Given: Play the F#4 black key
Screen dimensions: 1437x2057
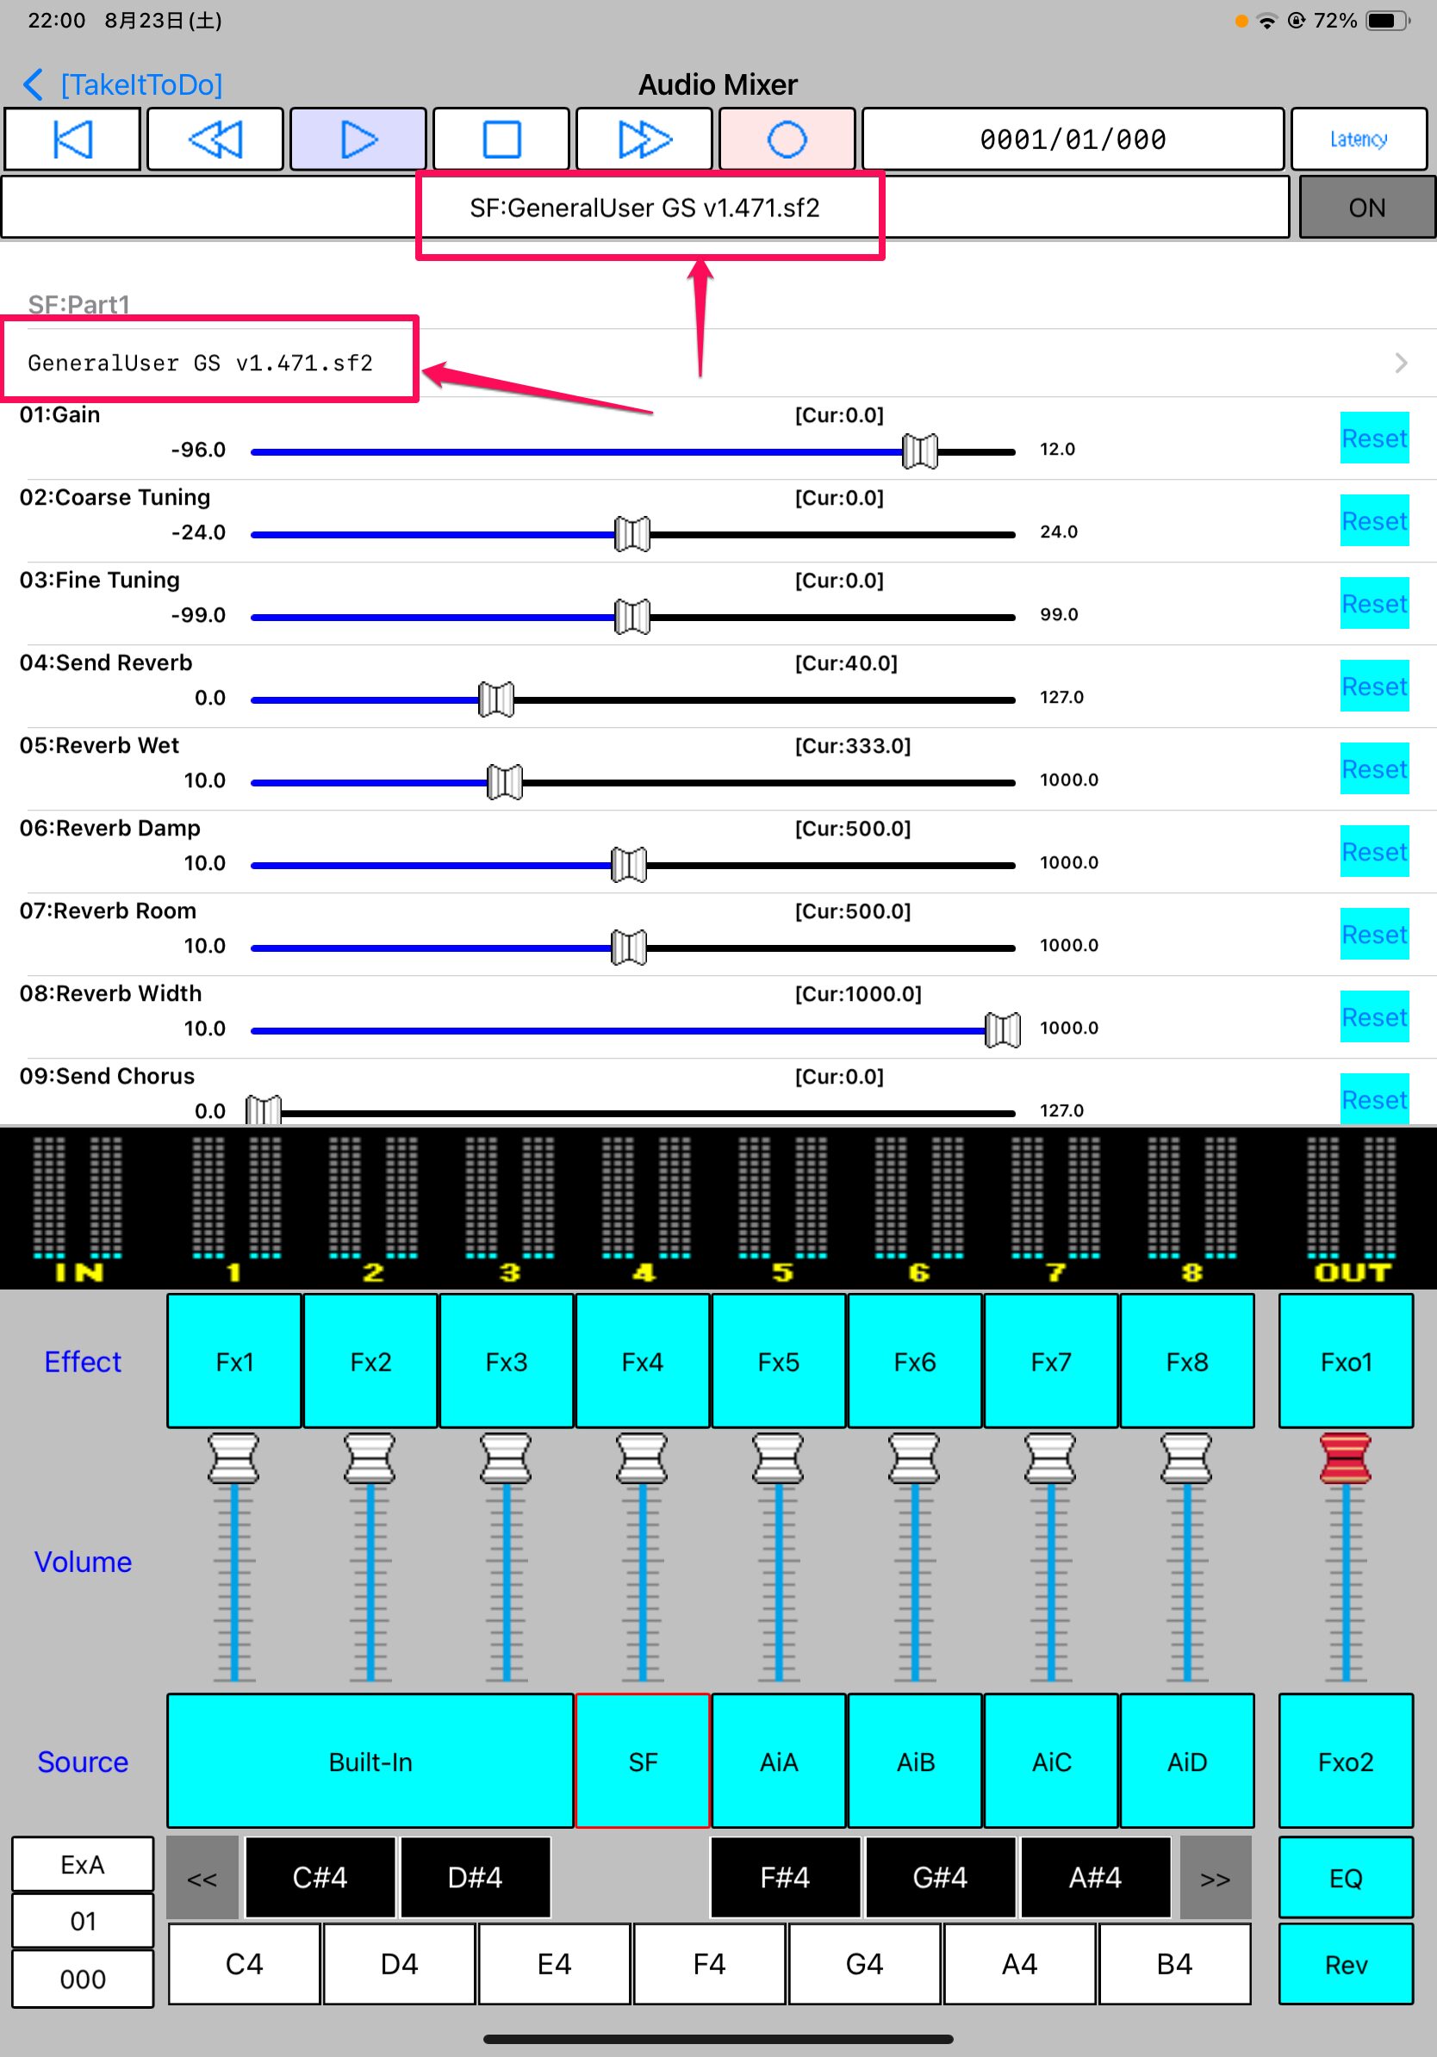Looking at the screenshot, I should click(x=785, y=1877).
